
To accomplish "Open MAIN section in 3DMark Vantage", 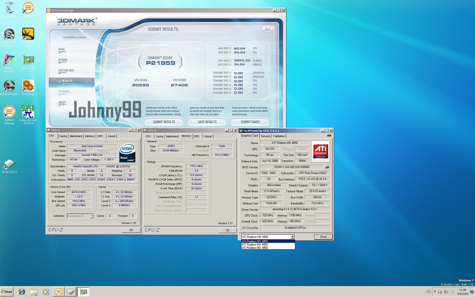I will pos(62,49).
